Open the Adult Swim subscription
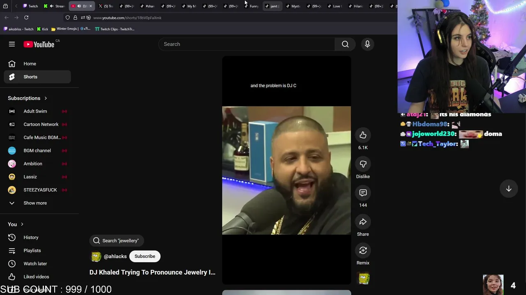Viewport: 526px width, 295px height. click(37, 111)
